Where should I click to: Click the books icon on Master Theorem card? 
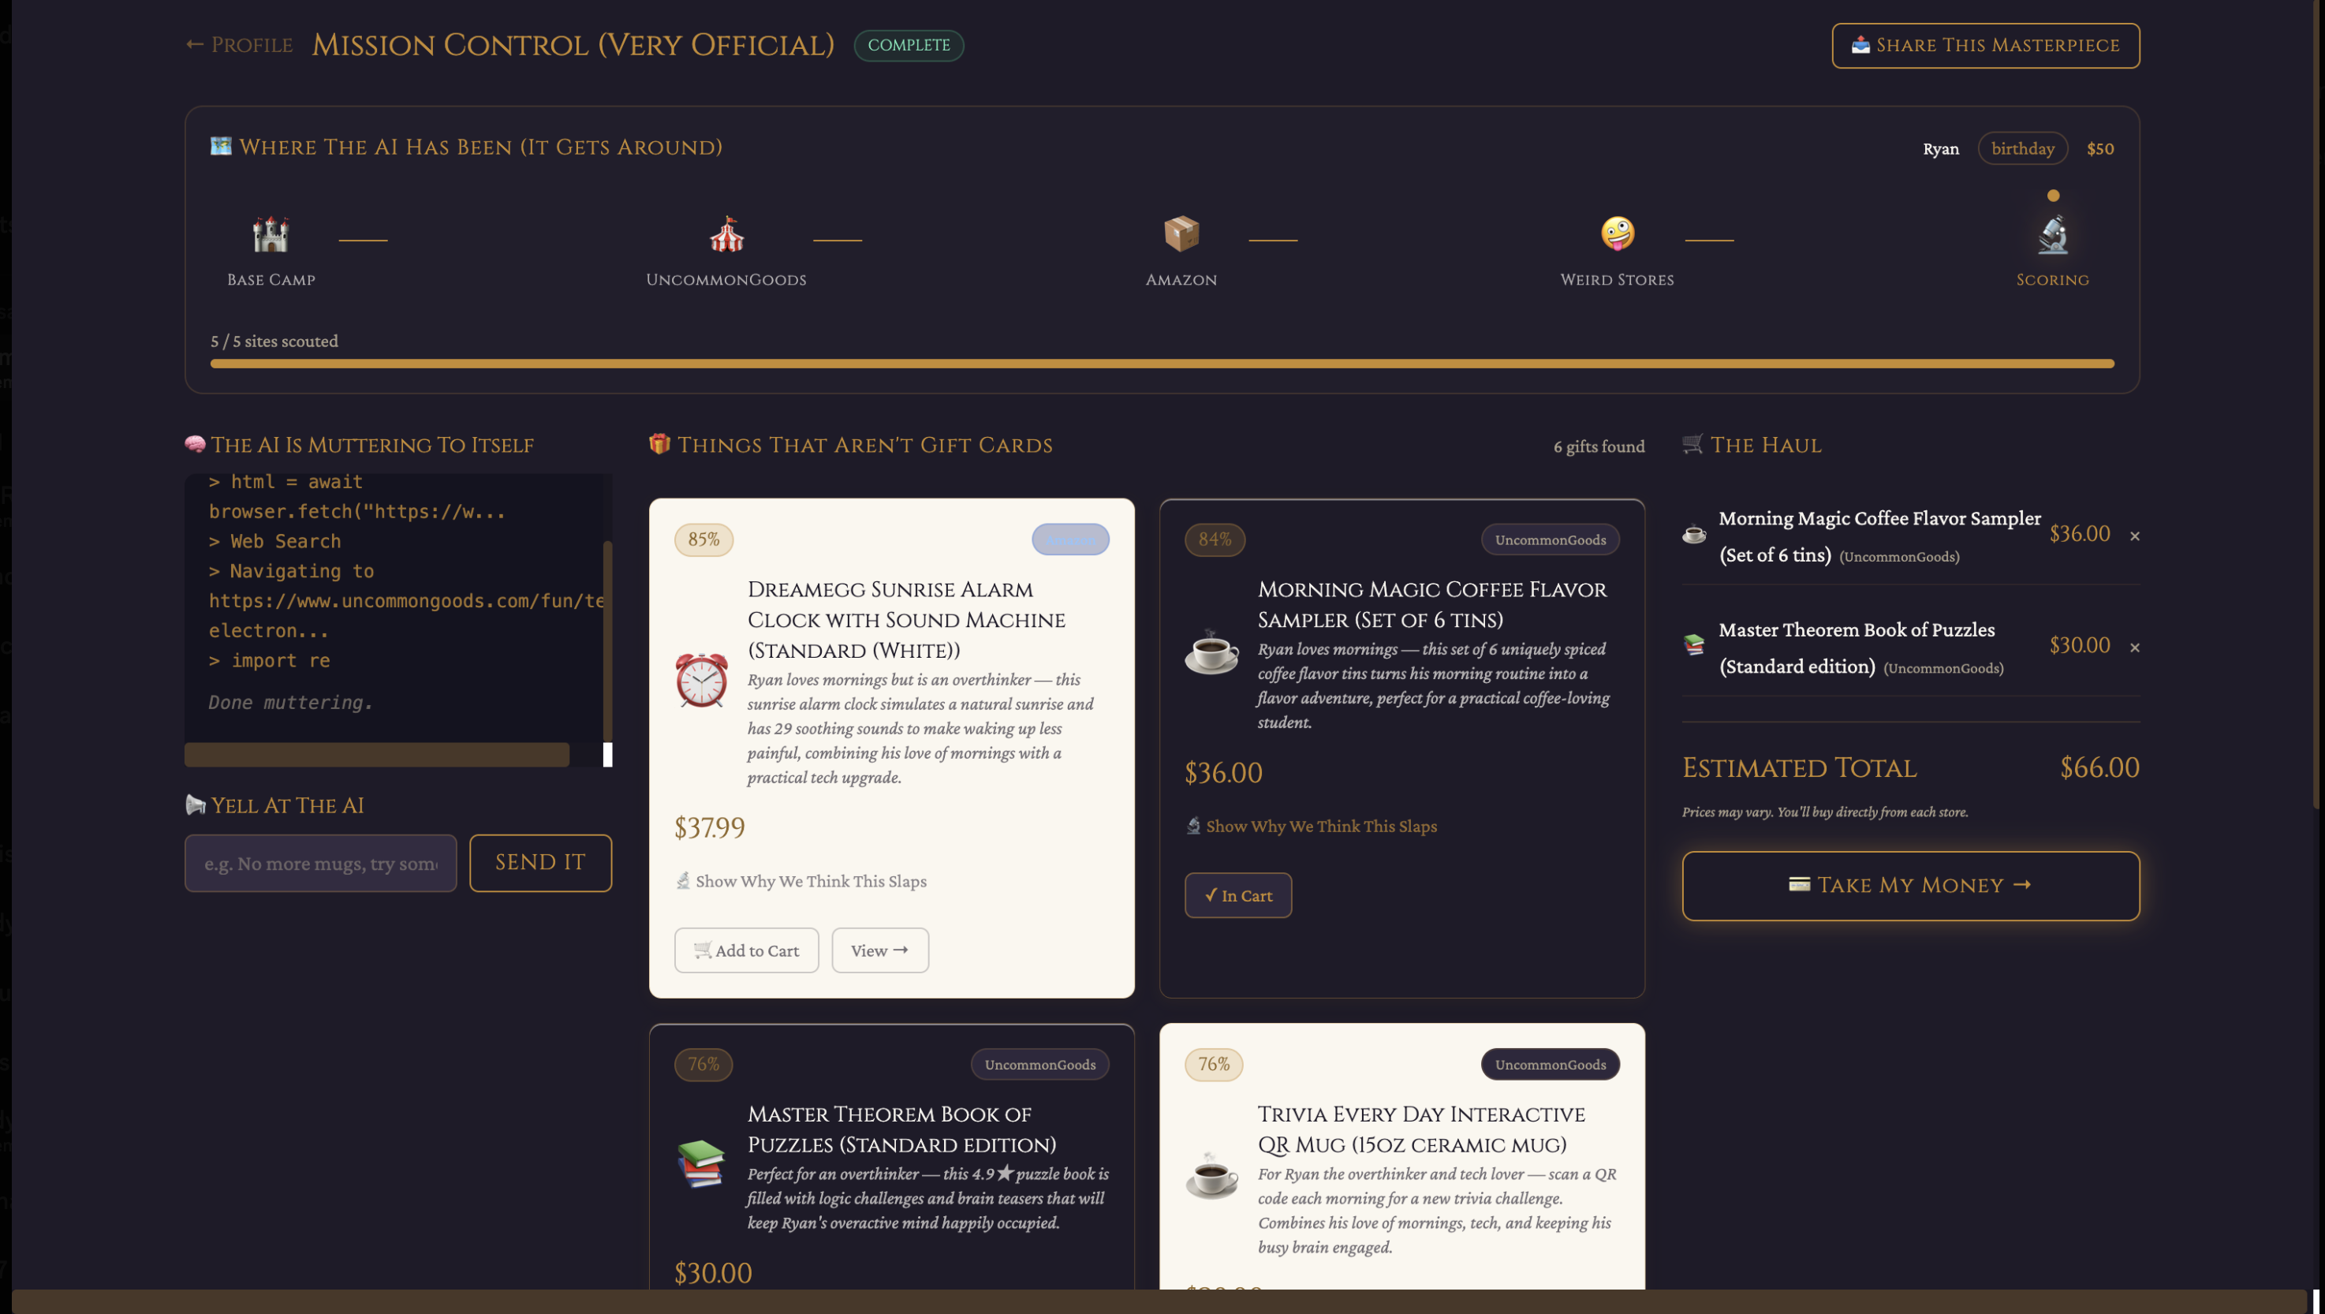pos(701,1164)
